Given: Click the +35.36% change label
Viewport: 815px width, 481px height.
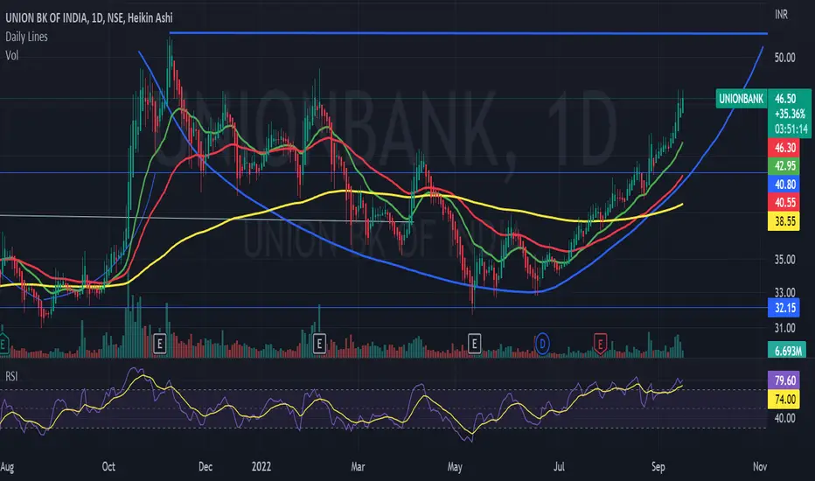Looking at the screenshot, I should [790, 114].
